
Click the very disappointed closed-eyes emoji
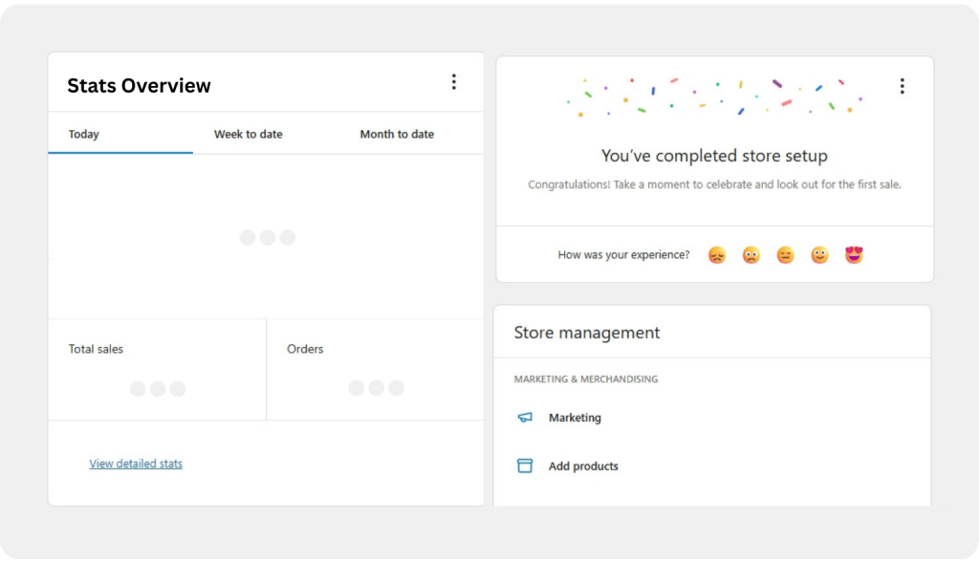(717, 255)
